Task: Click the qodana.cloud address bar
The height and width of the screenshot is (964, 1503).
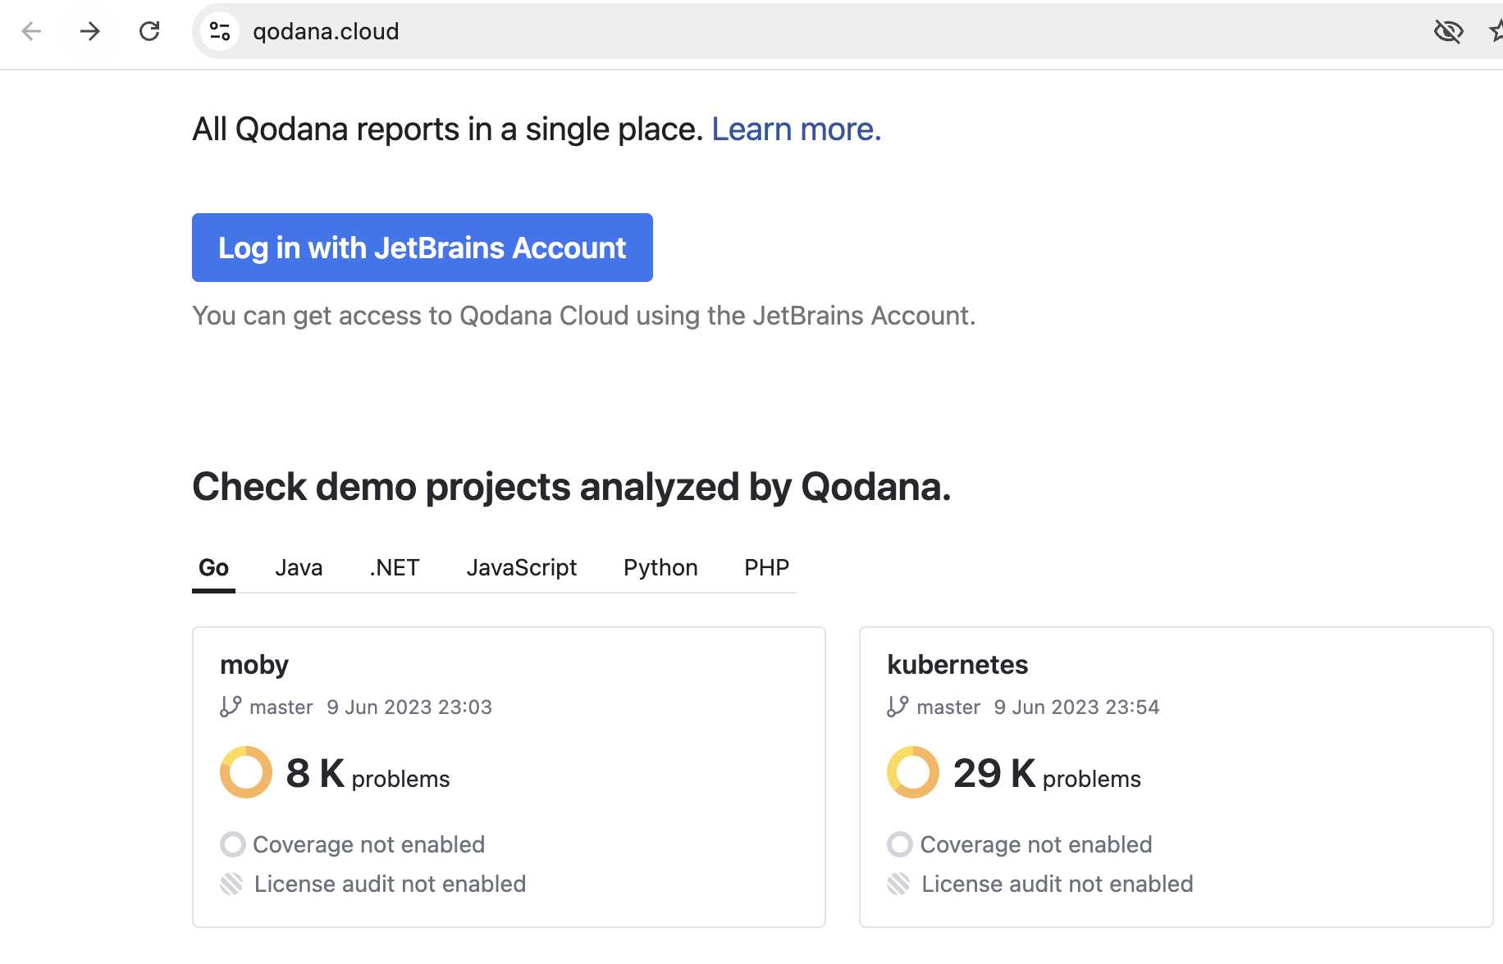Action: click(738, 31)
